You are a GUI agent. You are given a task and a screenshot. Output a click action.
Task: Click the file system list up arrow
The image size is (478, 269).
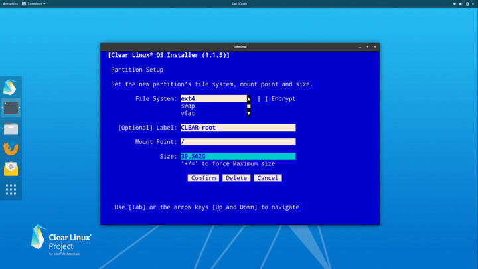(249, 98)
